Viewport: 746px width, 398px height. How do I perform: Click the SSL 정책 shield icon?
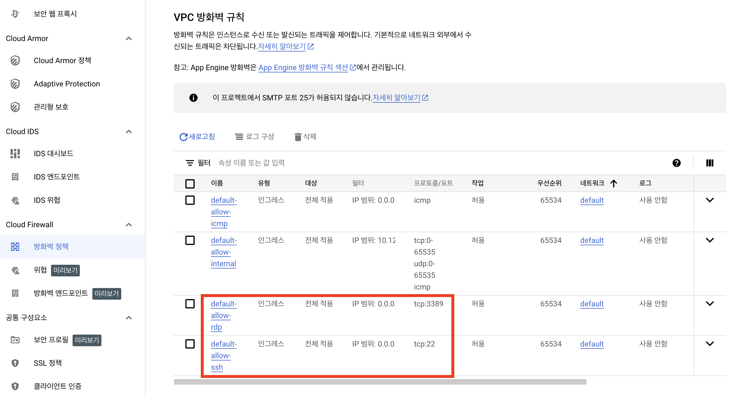15,363
